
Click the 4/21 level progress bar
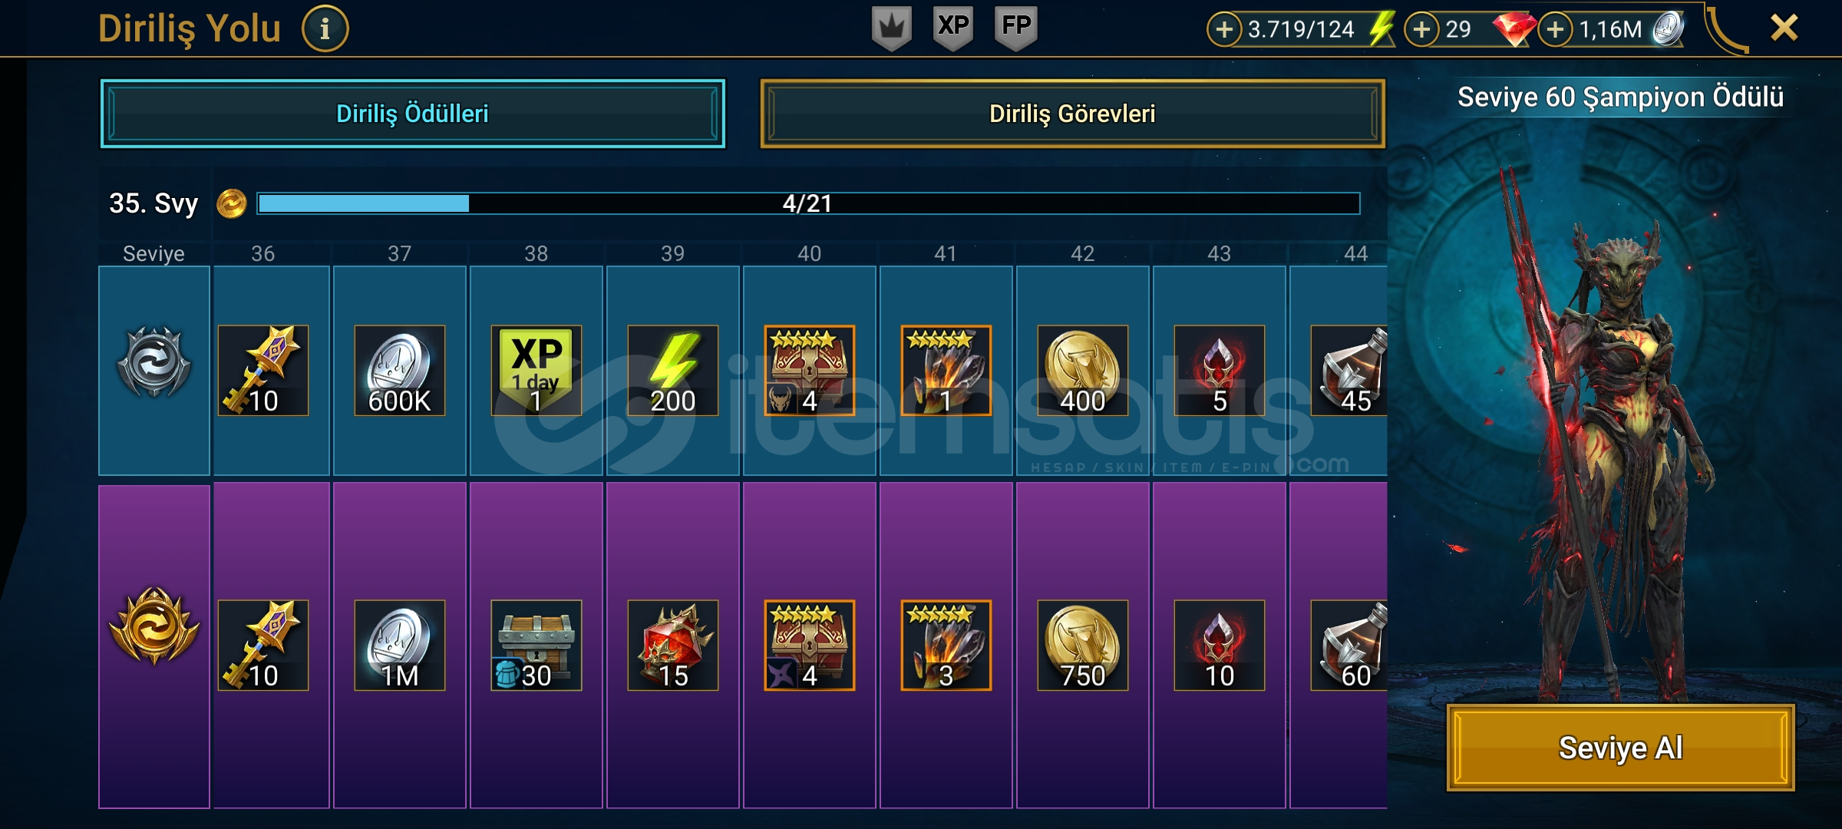(x=808, y=203)
